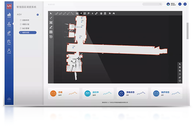Viewport: 193px width, 126px height.
Task: Click the save floppy disk icon
Action: pyautogui.click(x=51, y=32)
